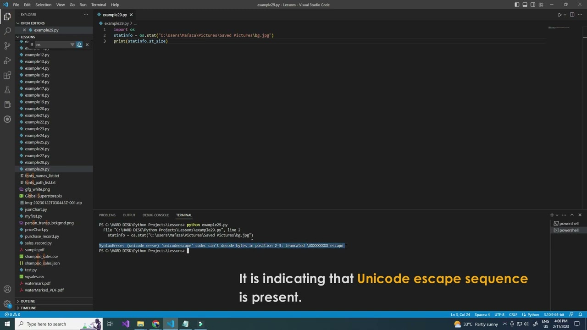
Task: Open watermark.pdf in the explorer
Action: 38,284
